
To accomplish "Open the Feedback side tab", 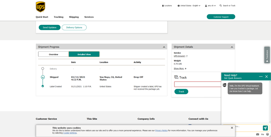I will pos(267,55).
